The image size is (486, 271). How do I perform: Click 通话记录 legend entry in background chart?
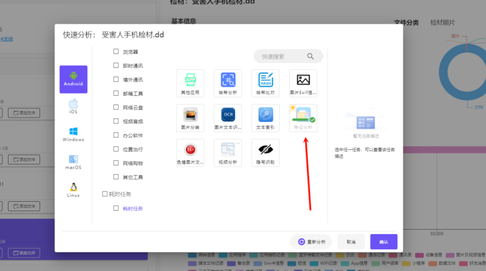tap(372, 255)
